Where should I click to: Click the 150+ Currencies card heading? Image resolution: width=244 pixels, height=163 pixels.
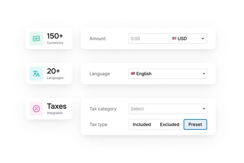click(x=55, y=36)
